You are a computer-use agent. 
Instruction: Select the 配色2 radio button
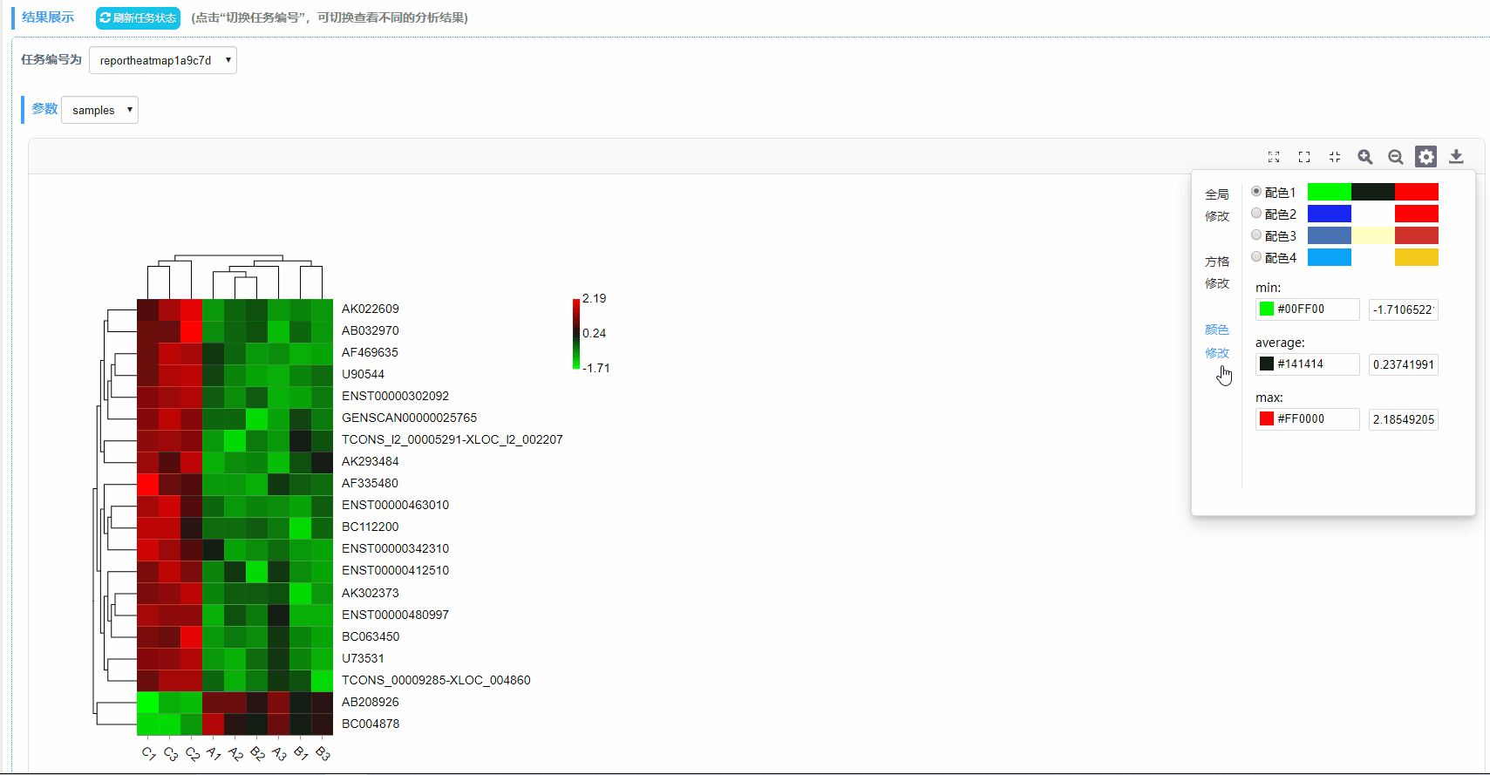pos(1256,213)
